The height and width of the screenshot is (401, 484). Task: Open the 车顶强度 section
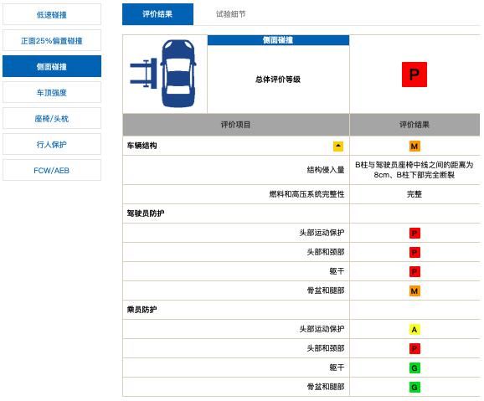click(x=52, y=92)
